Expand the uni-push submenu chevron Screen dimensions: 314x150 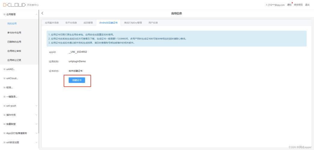(36, 106)
